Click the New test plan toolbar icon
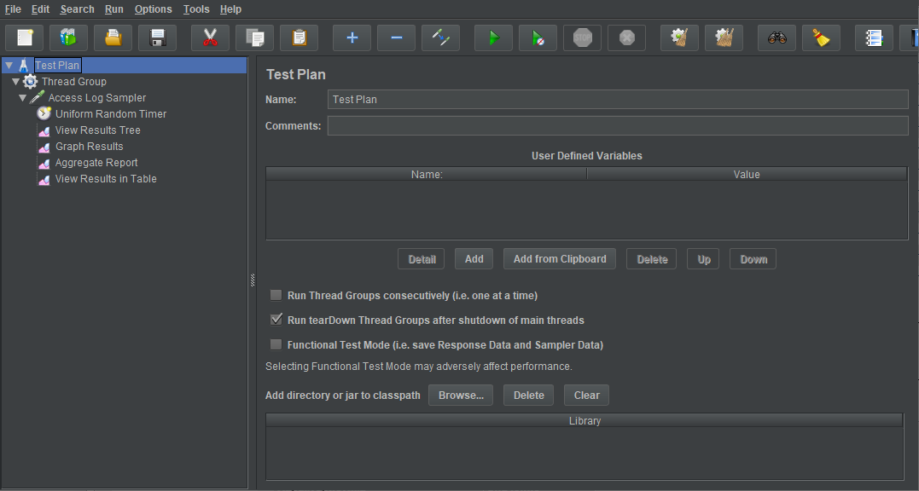 point(25,38)
